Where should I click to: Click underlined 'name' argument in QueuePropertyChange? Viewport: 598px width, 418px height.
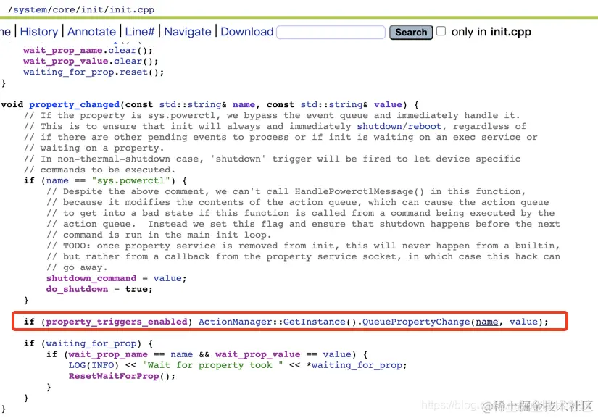[x=486, y=322]
